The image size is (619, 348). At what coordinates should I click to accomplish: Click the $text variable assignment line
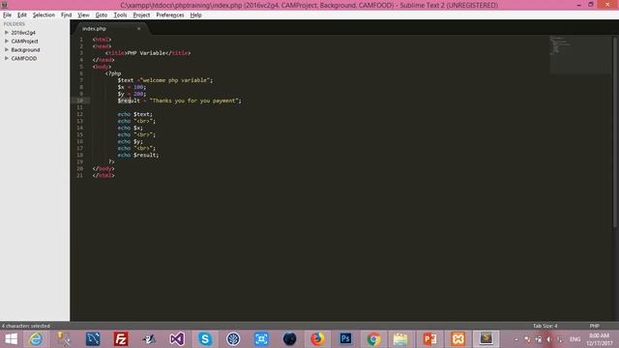(165, 80)
